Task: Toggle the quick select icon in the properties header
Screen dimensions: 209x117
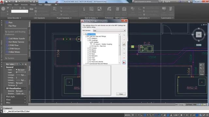Action: (25, 64)
